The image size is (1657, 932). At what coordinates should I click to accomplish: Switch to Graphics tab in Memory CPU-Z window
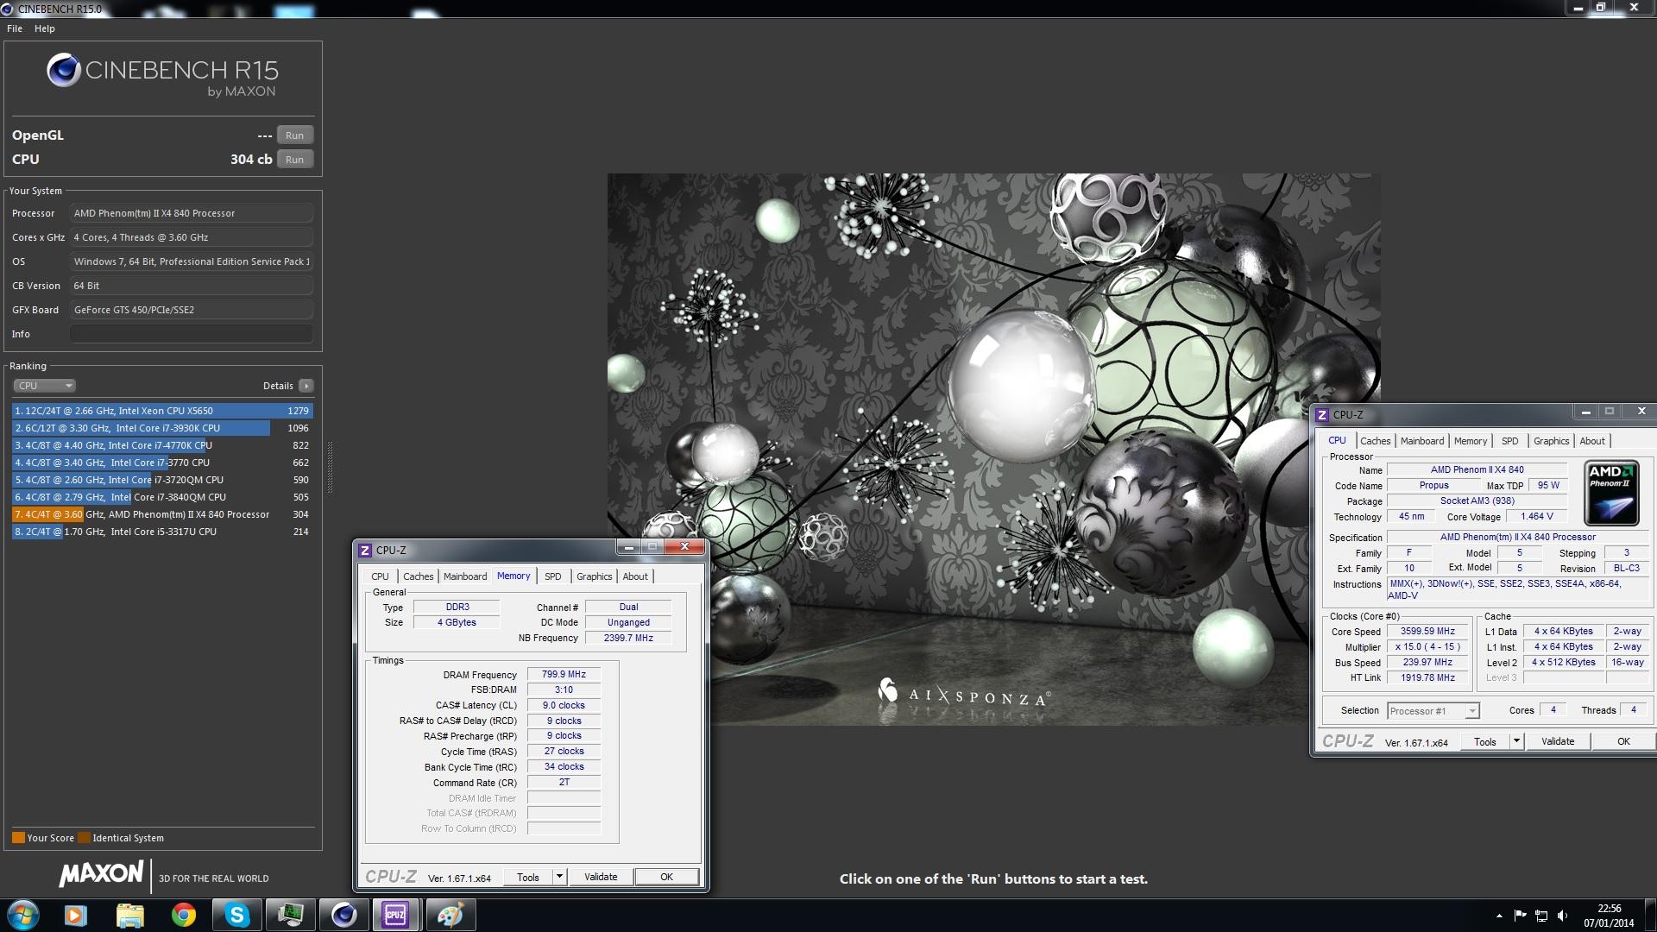coord(595,576)
